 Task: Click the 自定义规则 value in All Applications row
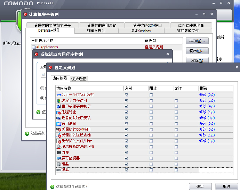click(x=154, y=47)
